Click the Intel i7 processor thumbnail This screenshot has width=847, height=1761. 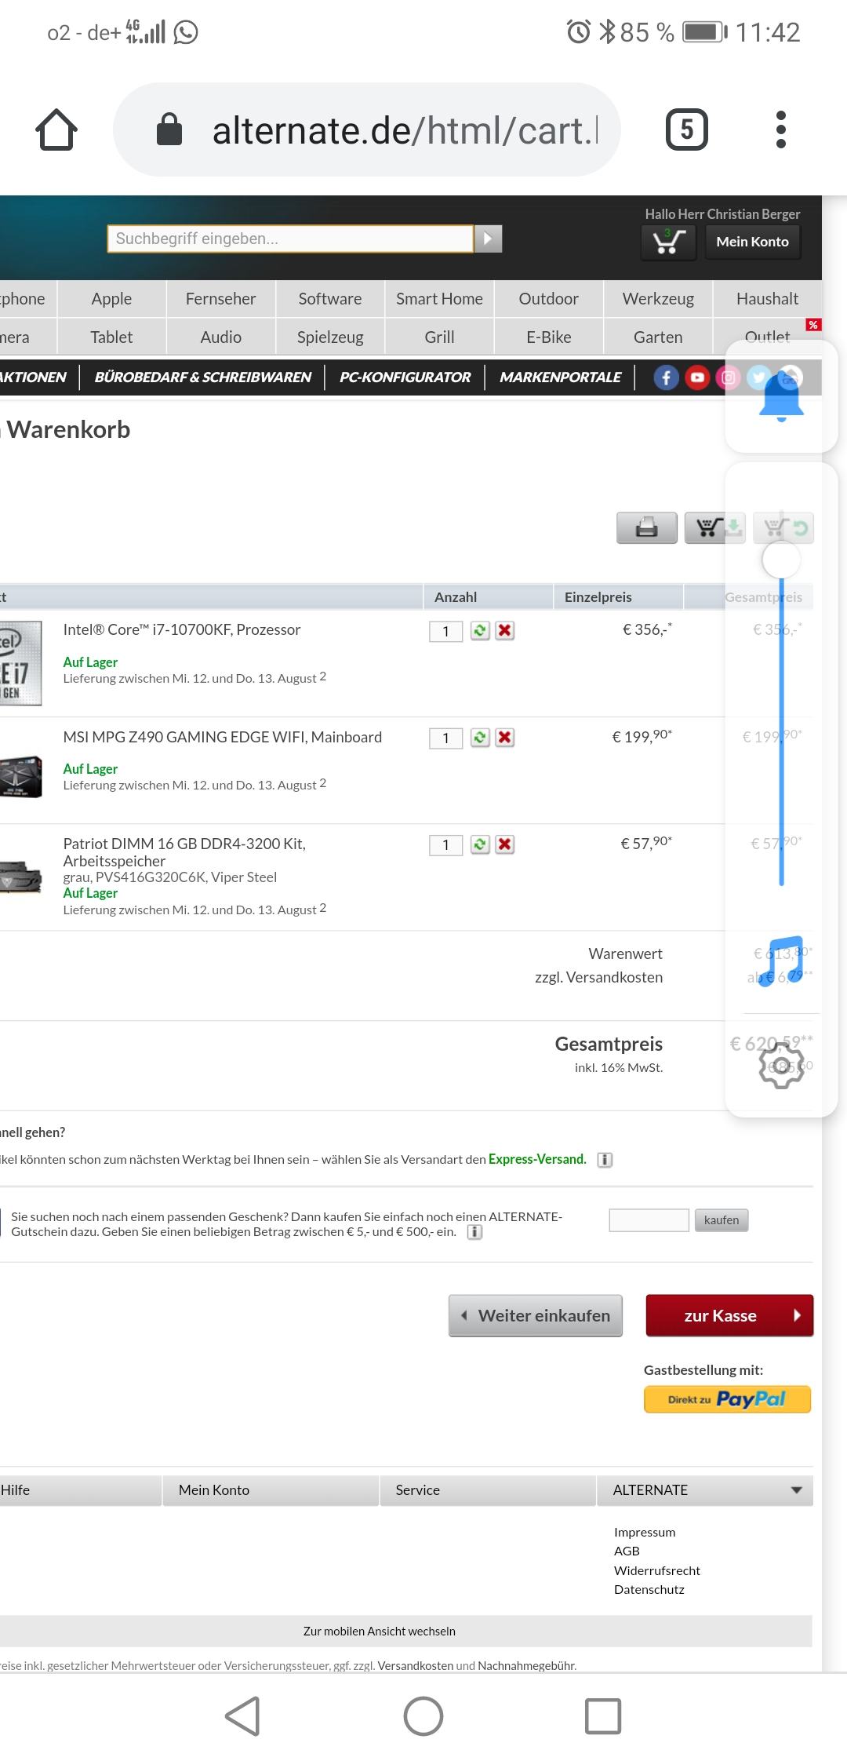click(x=20, y=663)
